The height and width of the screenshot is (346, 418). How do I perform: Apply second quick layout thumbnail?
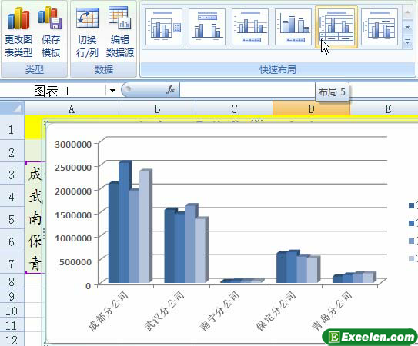coord(207,27)
